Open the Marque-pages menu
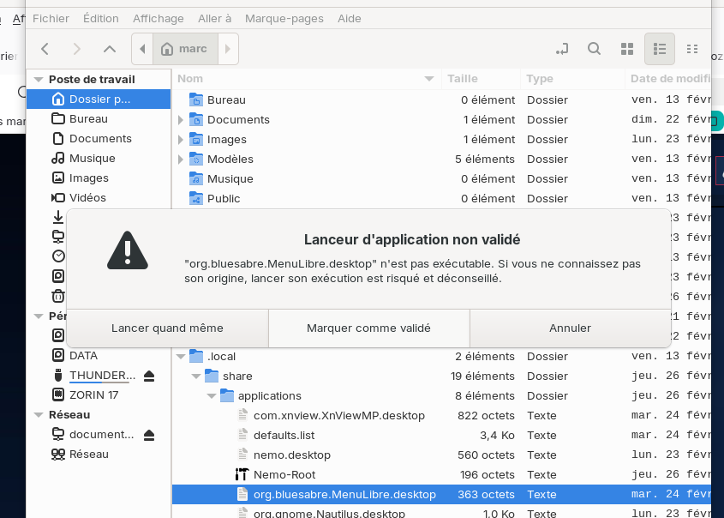Screen dimensions: 724x518 284,18
